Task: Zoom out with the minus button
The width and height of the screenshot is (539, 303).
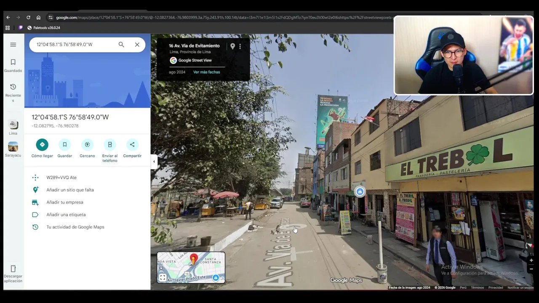Action: (531, 269)
